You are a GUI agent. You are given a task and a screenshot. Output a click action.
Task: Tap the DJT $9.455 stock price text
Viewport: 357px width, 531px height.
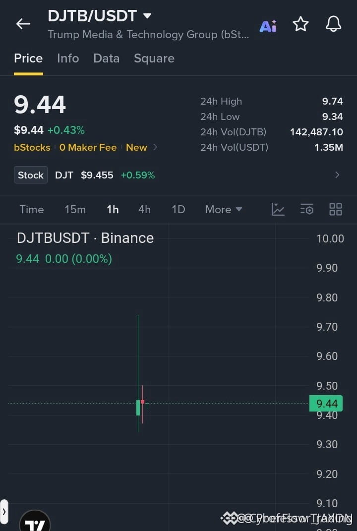click(84, 175)
